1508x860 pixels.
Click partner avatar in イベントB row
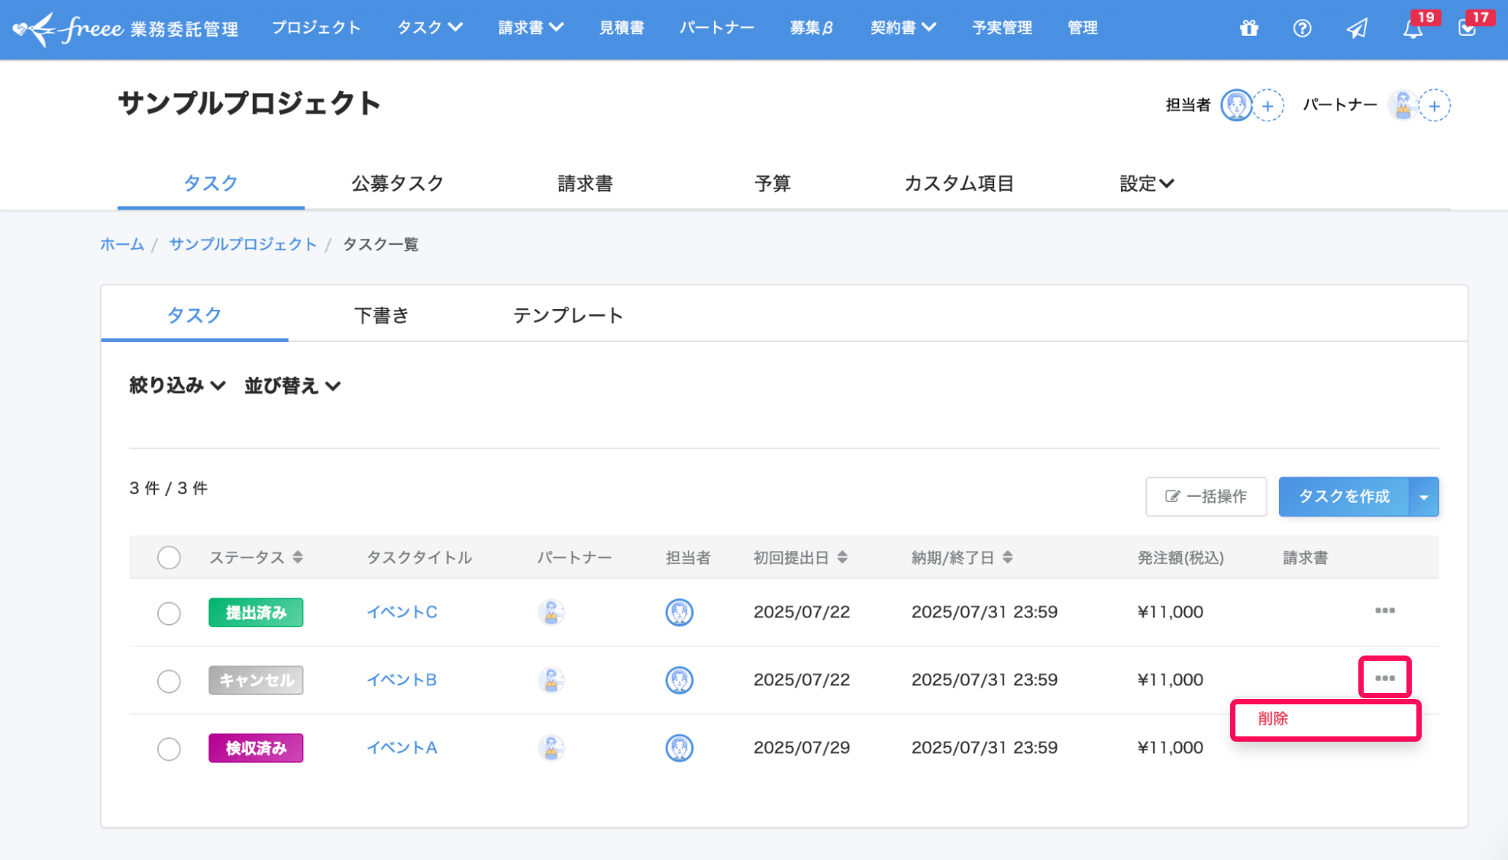[x=551, y=680]
